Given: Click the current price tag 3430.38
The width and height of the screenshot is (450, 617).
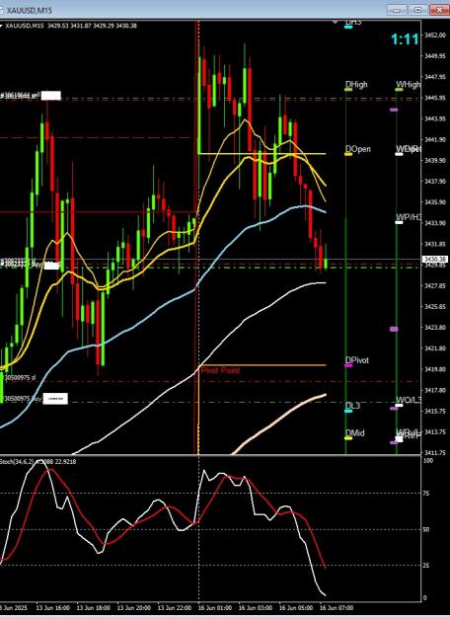Looking at the screenshot, I should pos(435,259).
